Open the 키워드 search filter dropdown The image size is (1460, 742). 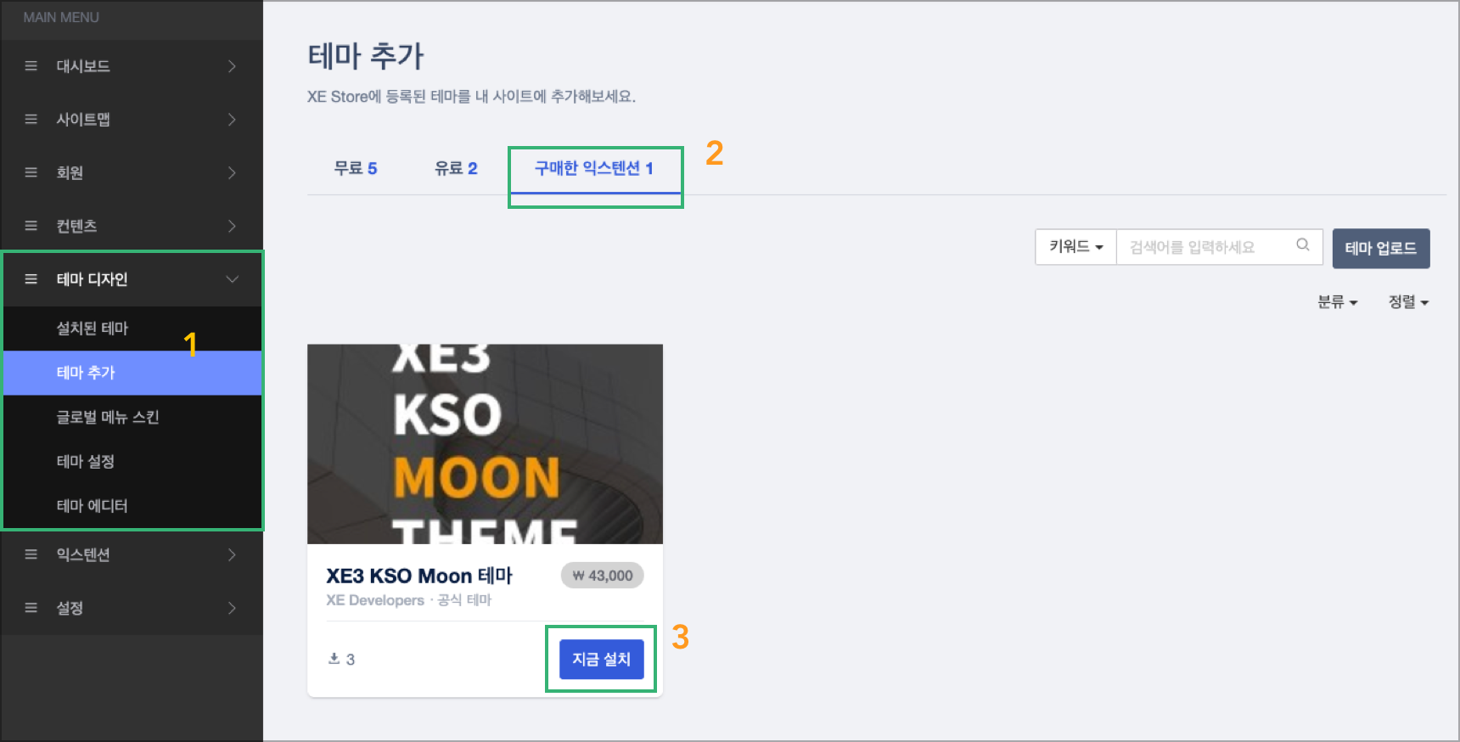(1075, 247)
